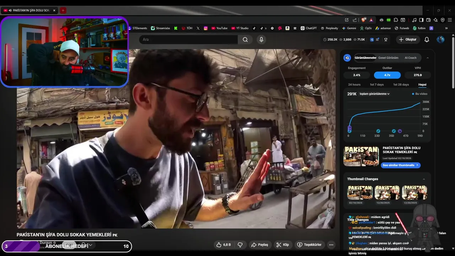
Task: Start voice search with microphone
Action: [x=261, y=39]
